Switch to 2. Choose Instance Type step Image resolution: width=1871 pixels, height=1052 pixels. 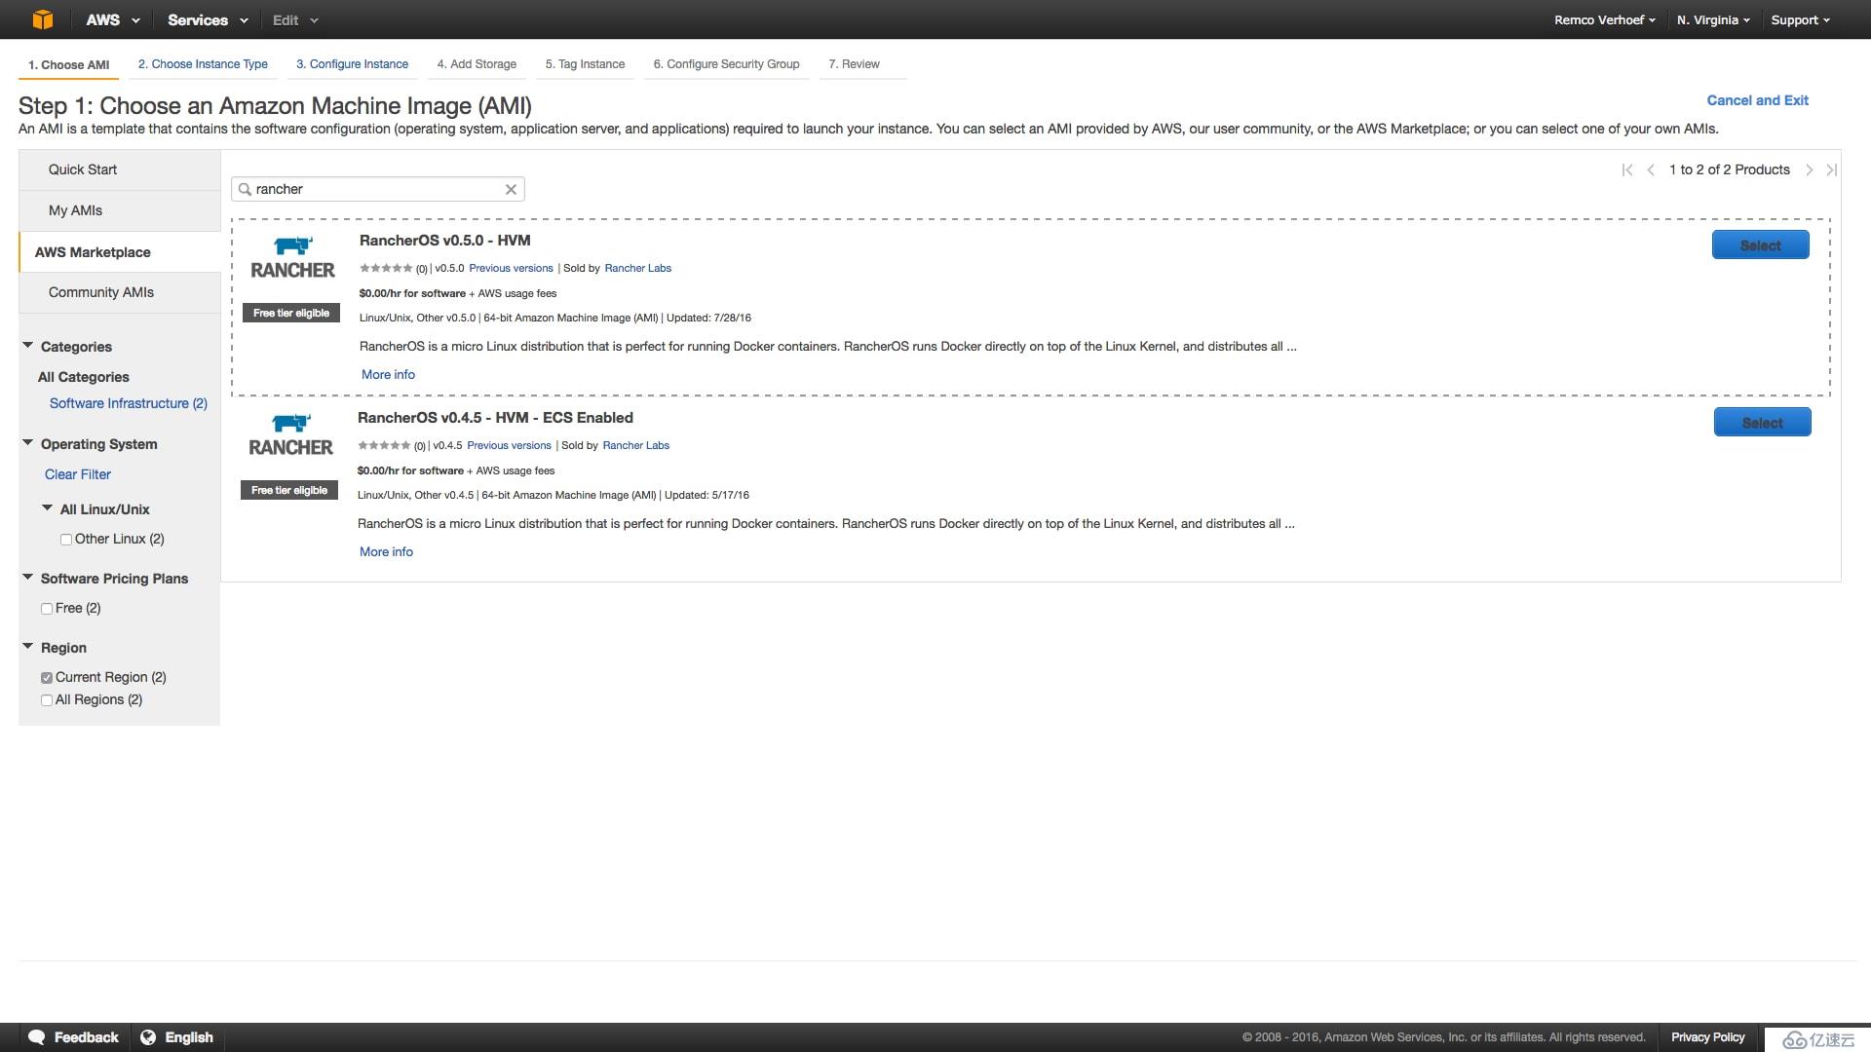tap(203, 64)
